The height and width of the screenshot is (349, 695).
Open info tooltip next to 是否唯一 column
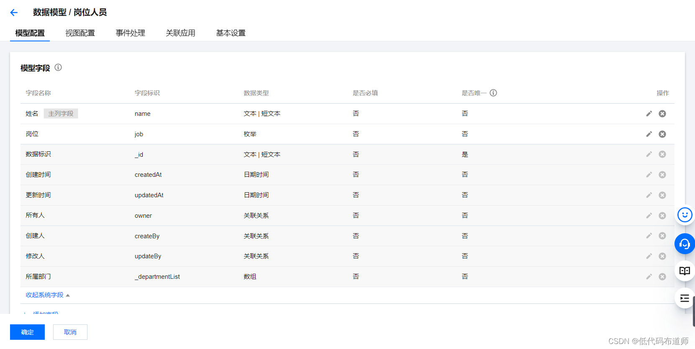point(493,93)
